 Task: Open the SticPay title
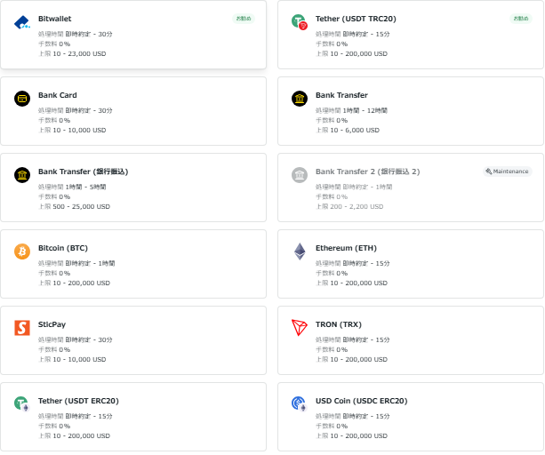coord(52,324)
